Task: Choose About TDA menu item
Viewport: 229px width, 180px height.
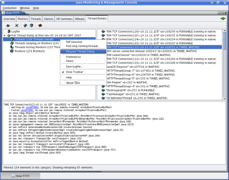Action: coord(83,83)
